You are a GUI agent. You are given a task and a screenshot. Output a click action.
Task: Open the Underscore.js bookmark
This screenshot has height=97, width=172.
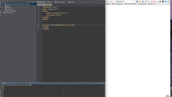pyautogui.click(x=142, y=4)
